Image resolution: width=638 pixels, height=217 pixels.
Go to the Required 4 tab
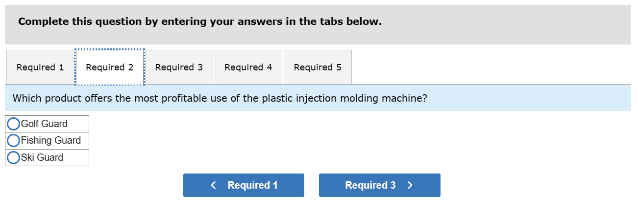tap(248, 67)
